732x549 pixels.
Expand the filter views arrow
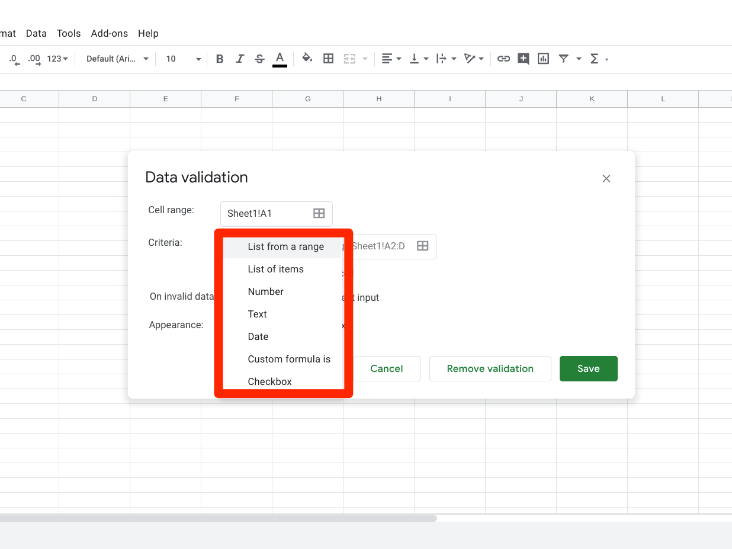(579, 59)
